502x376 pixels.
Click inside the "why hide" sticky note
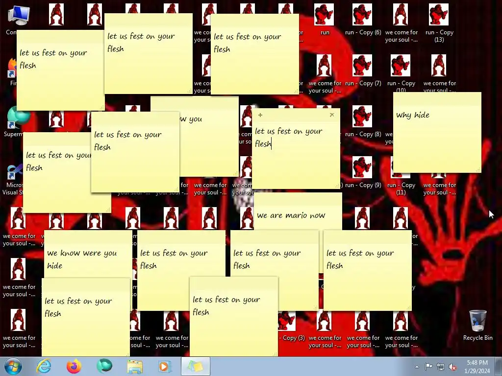pyautogui.click(x=437, y=132)
